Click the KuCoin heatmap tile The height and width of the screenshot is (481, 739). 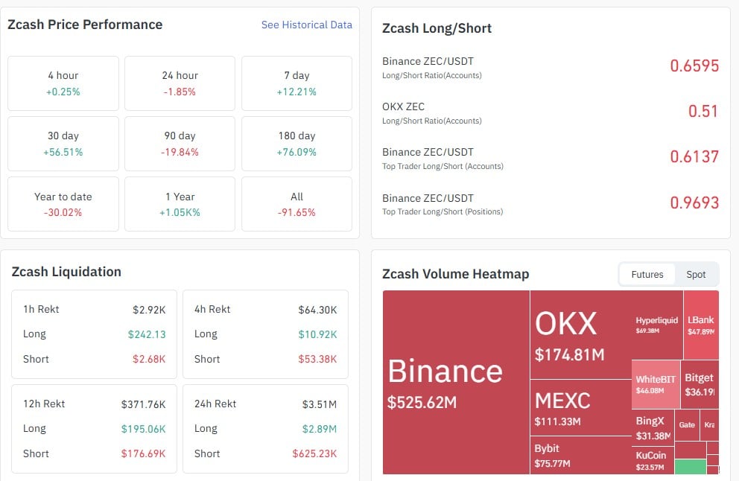pos(652,458)
